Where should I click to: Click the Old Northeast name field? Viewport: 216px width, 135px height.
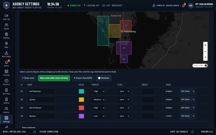click(x=41, y=108)
